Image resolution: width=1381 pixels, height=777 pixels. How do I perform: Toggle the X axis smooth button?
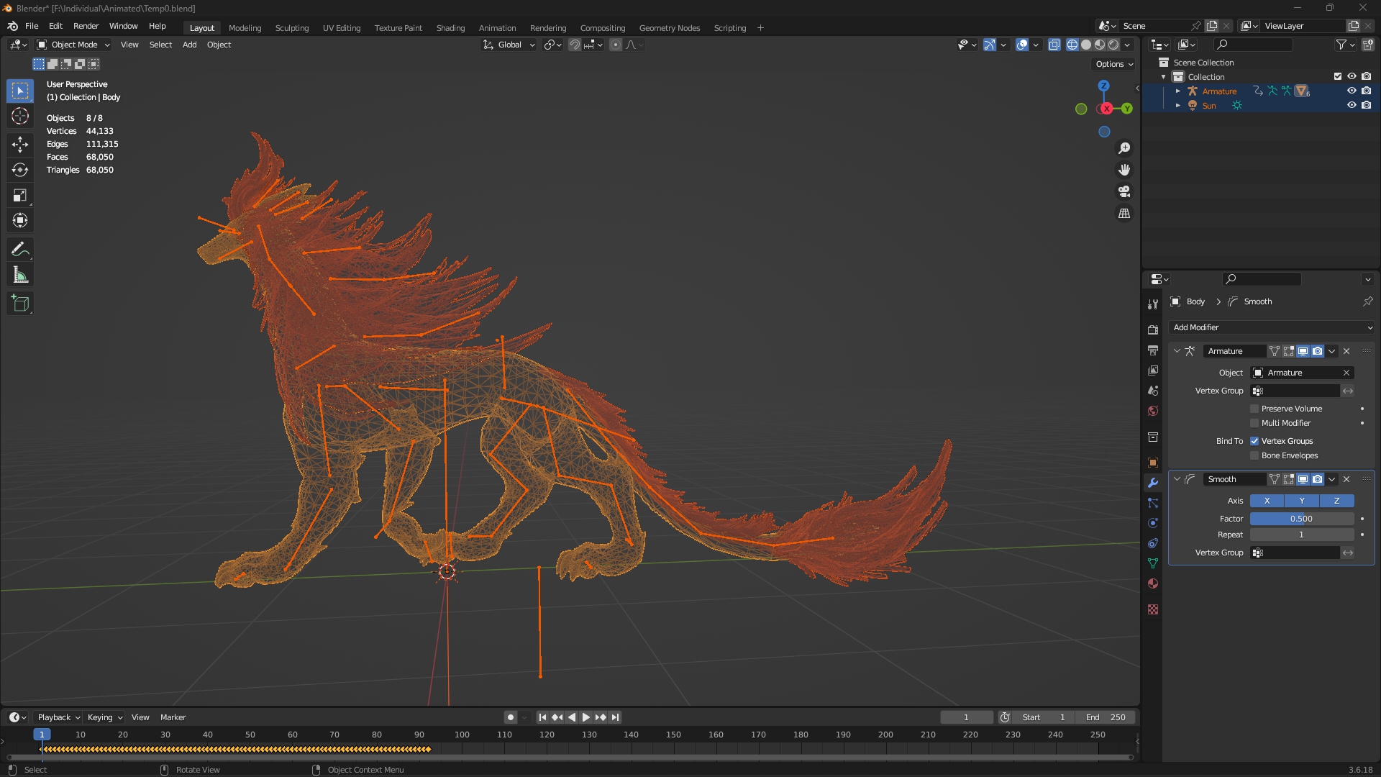(1267, 501)
